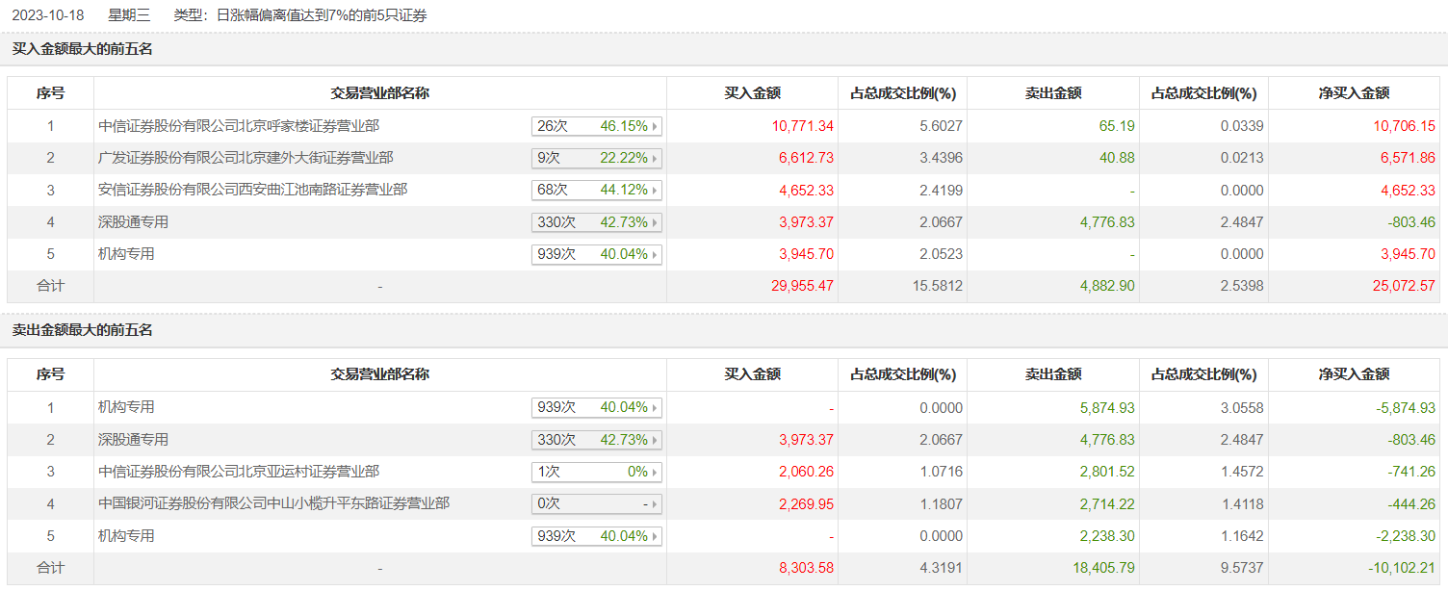Click the 净买入金额 column header in buyers table
This screenshot has height=591, width=1448.
click(x=1354, y=93)
